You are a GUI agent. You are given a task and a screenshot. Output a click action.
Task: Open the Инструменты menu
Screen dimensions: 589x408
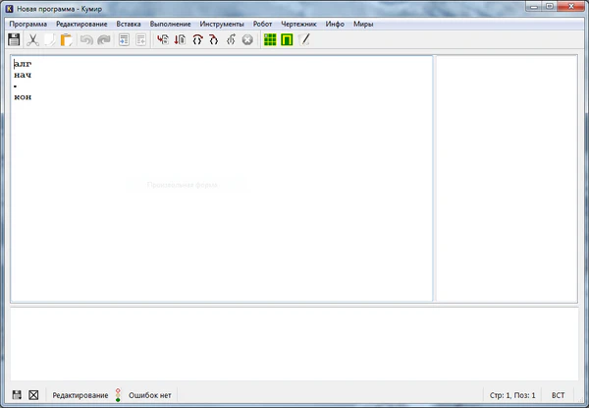point(222,23)
